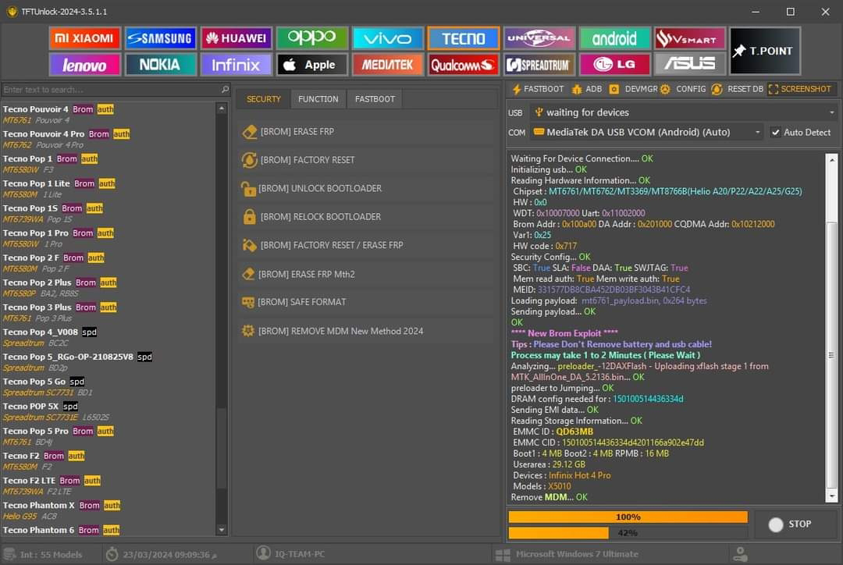843x565 pixels.
Task: Select the Spreadtrum chipset tile
Action: coord(539,65)
